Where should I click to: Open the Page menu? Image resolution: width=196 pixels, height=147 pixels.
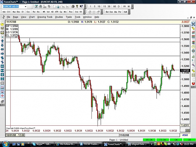(15, 17)
